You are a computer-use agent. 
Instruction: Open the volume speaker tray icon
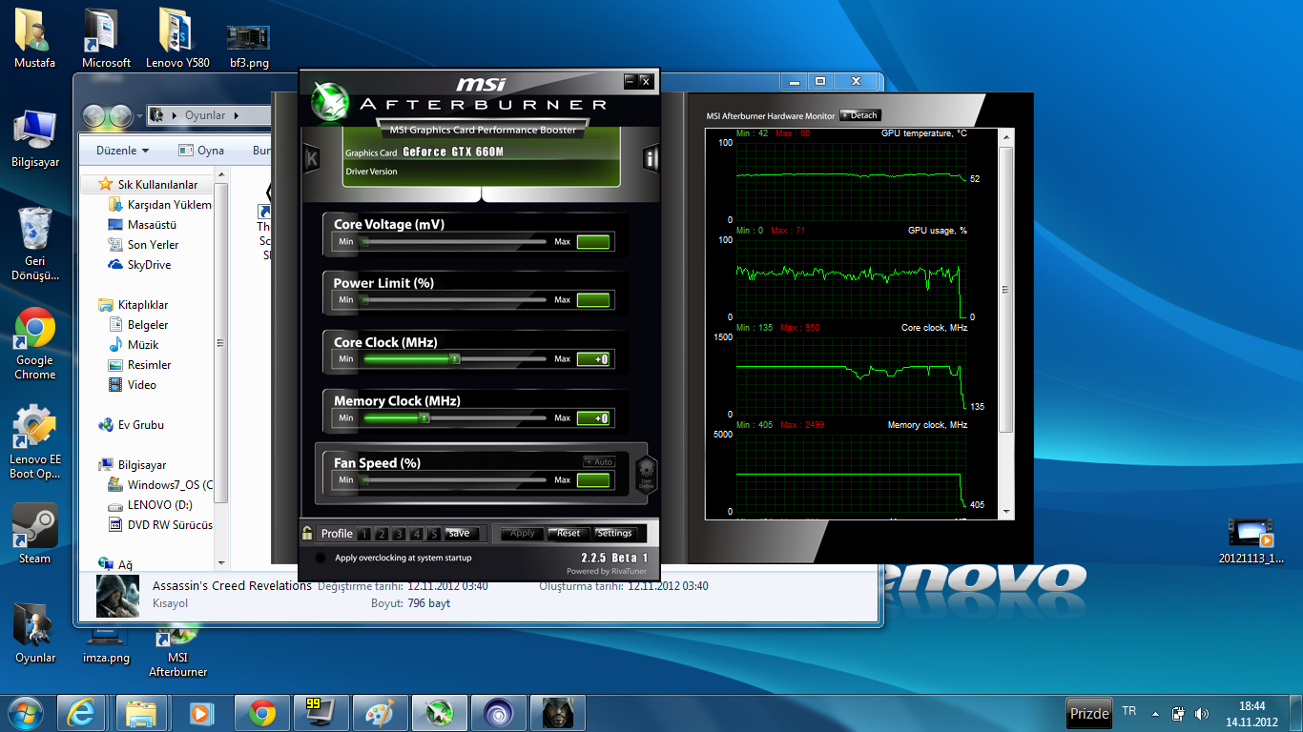1201,713
